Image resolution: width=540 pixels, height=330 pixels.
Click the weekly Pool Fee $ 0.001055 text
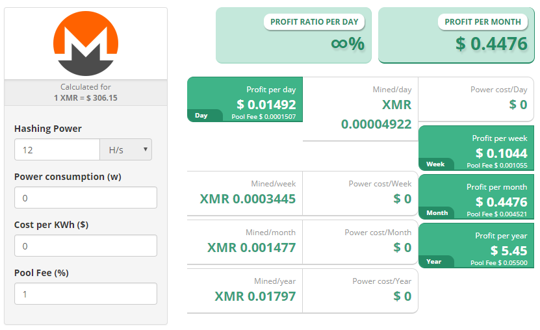497,166
